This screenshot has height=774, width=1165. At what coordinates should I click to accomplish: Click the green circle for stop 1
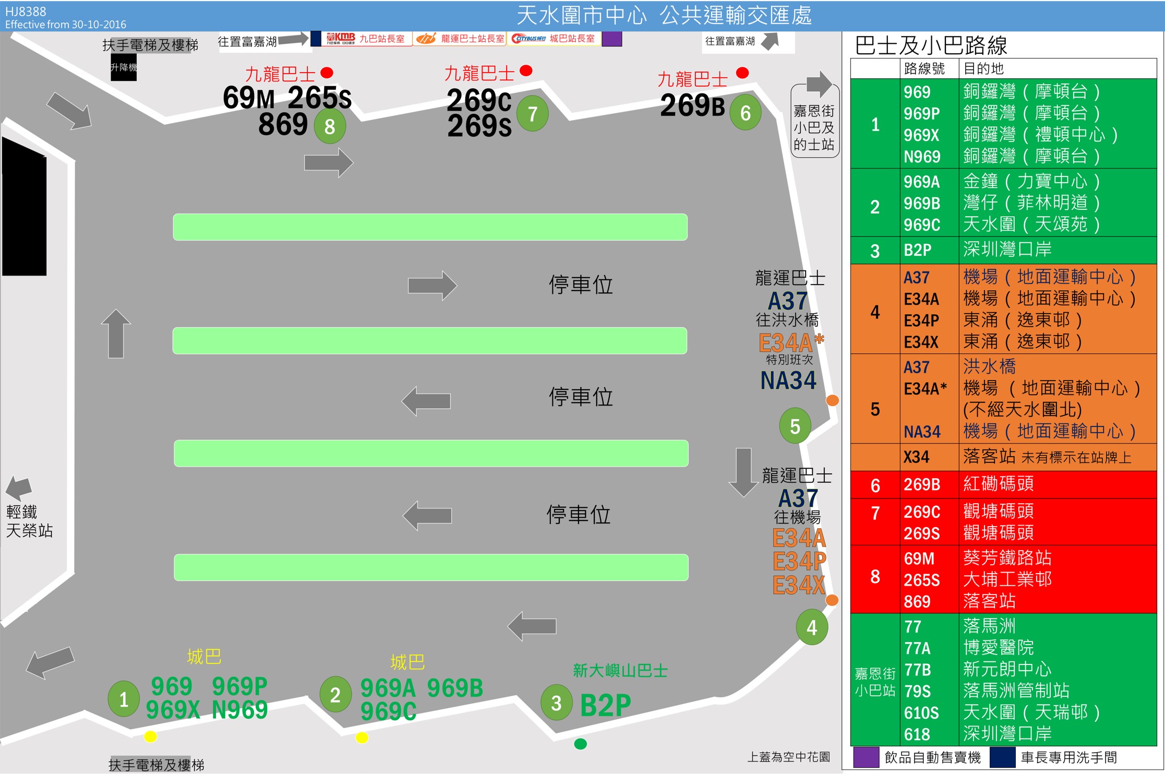pos(124,698)
